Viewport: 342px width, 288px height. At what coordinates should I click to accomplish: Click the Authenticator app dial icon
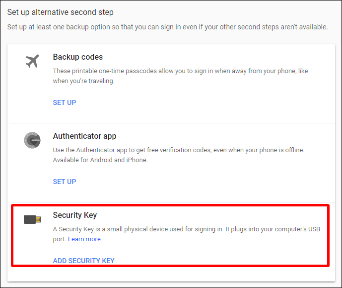pos(32,140)
